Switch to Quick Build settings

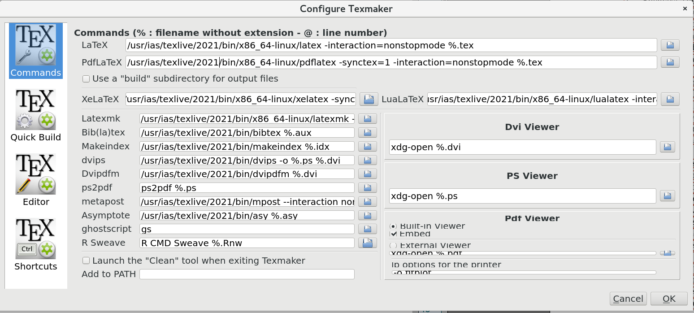point(36,116)
